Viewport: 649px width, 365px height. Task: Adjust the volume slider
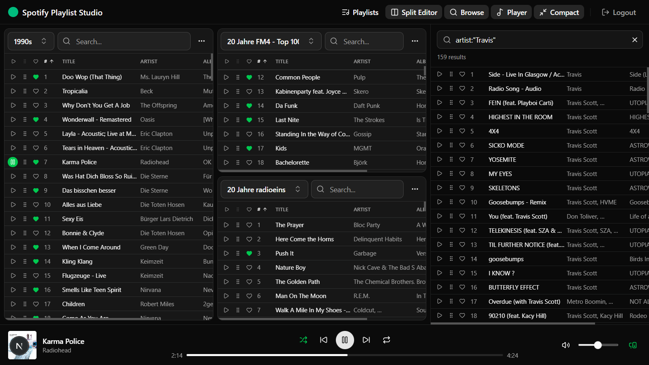(x=598, y=345)
